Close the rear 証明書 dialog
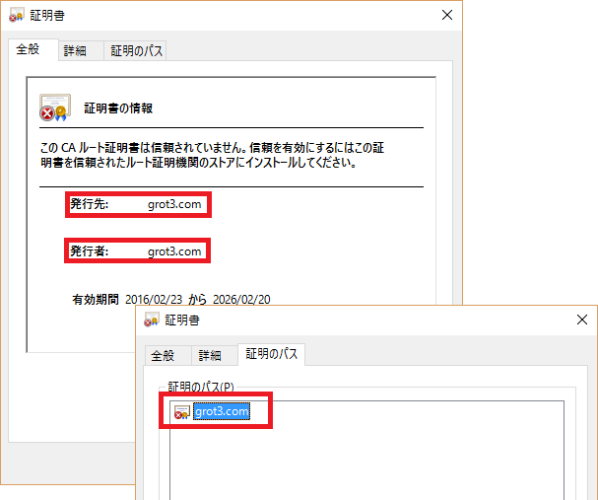The width and height of the screenshot is (598, 500). click(446, 15)
